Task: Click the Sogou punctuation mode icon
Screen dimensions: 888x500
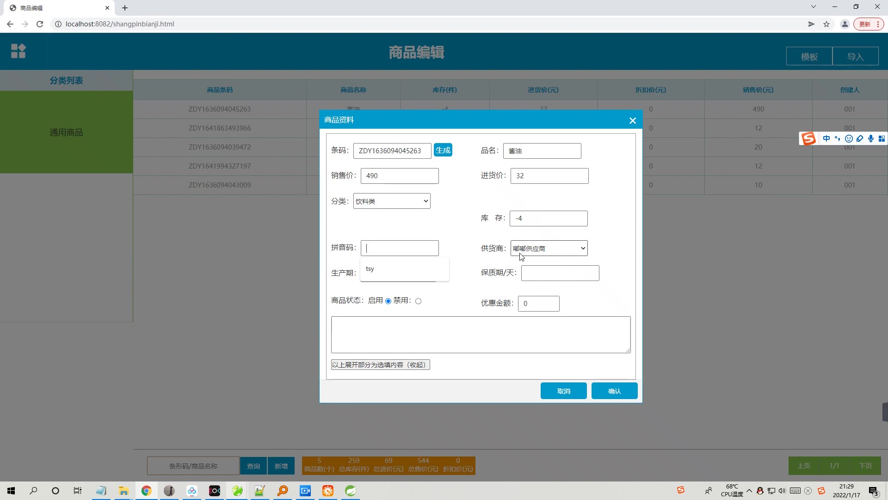Action: (838, 138)
